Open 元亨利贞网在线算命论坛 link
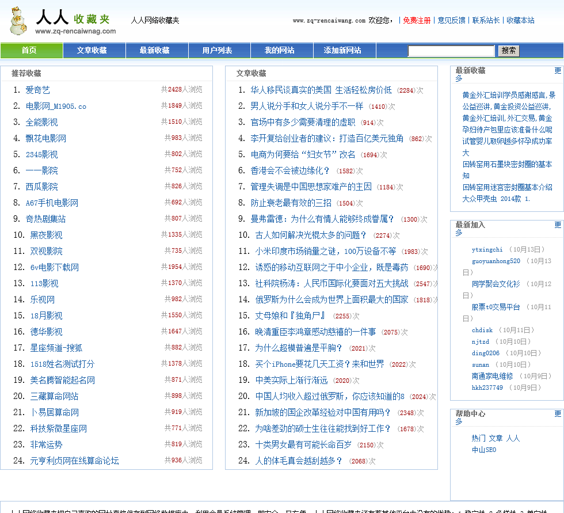Viewport: 564px width, 513px height. coord(74,461)
